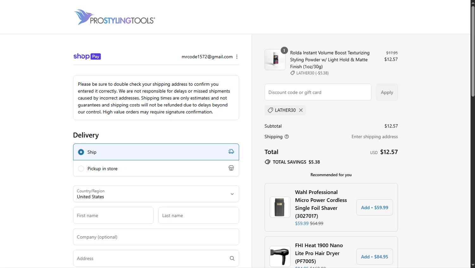Click the delivery truck icon in Ship row
Viewport: 475px width, 268px height.
tap(231, 152)
